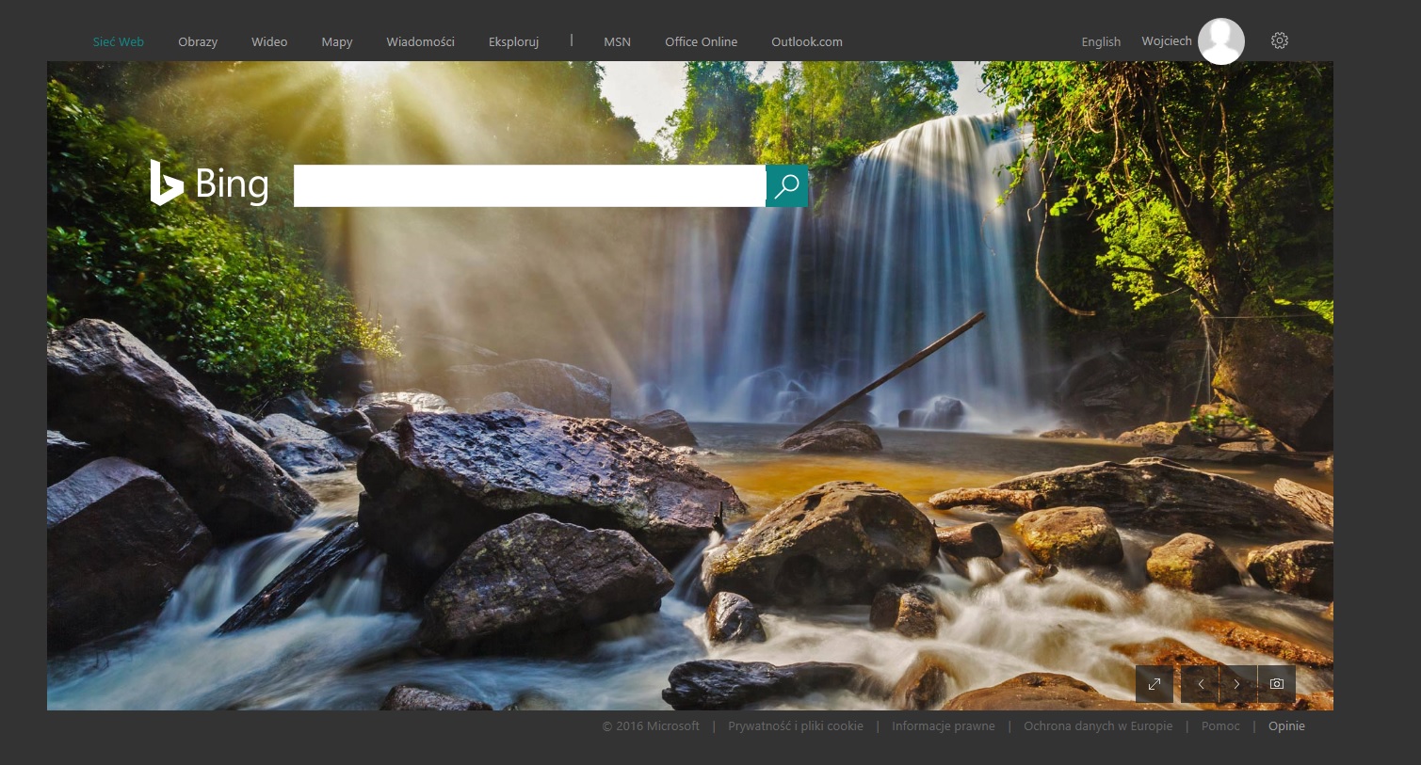Screen dimensions: 1421x765
Task: Click the Wojciech profile avatar
Action: click(1221, 41)
